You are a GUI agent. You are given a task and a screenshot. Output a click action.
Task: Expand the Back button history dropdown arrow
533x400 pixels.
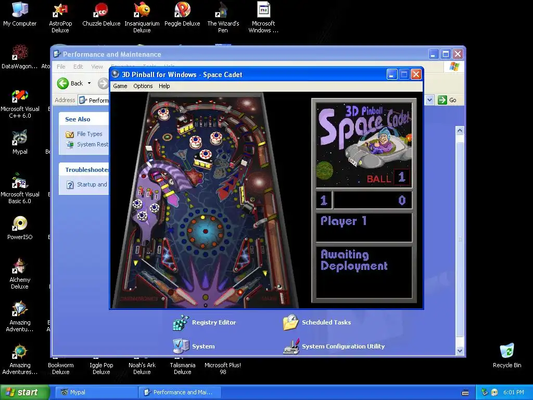pos(89,83)
